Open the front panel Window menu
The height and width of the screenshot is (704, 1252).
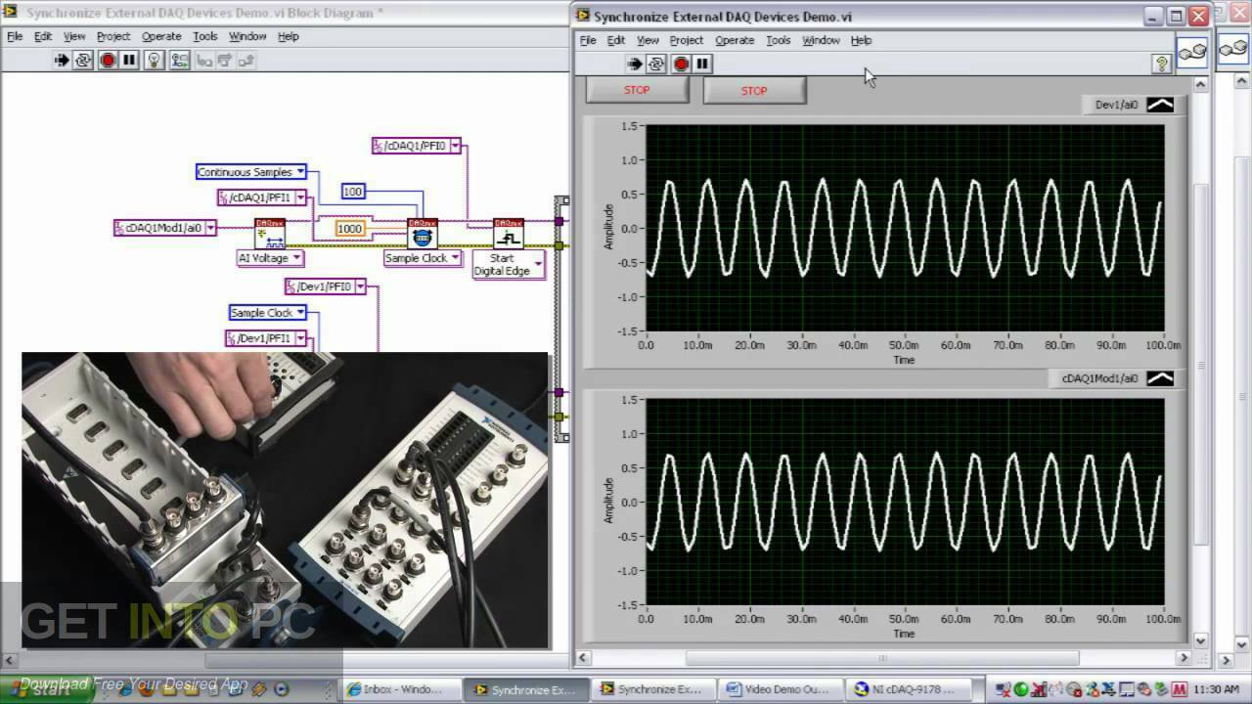(821, 40)
